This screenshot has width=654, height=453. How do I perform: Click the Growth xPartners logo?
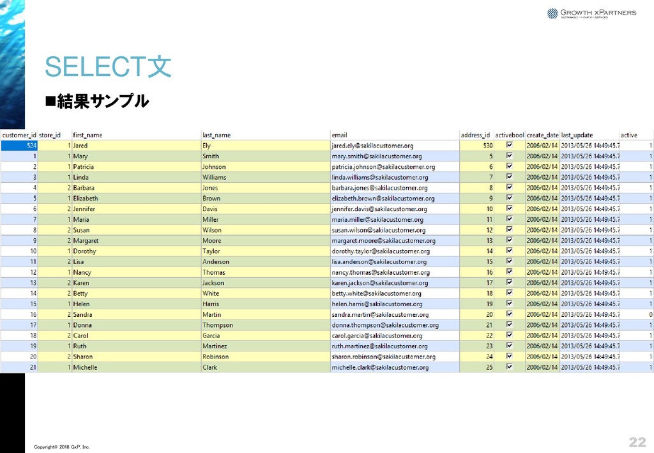point(591,13)
